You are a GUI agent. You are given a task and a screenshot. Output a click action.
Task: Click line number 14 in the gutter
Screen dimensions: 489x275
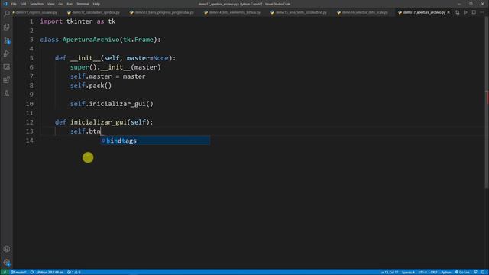(x=30, y=141)
